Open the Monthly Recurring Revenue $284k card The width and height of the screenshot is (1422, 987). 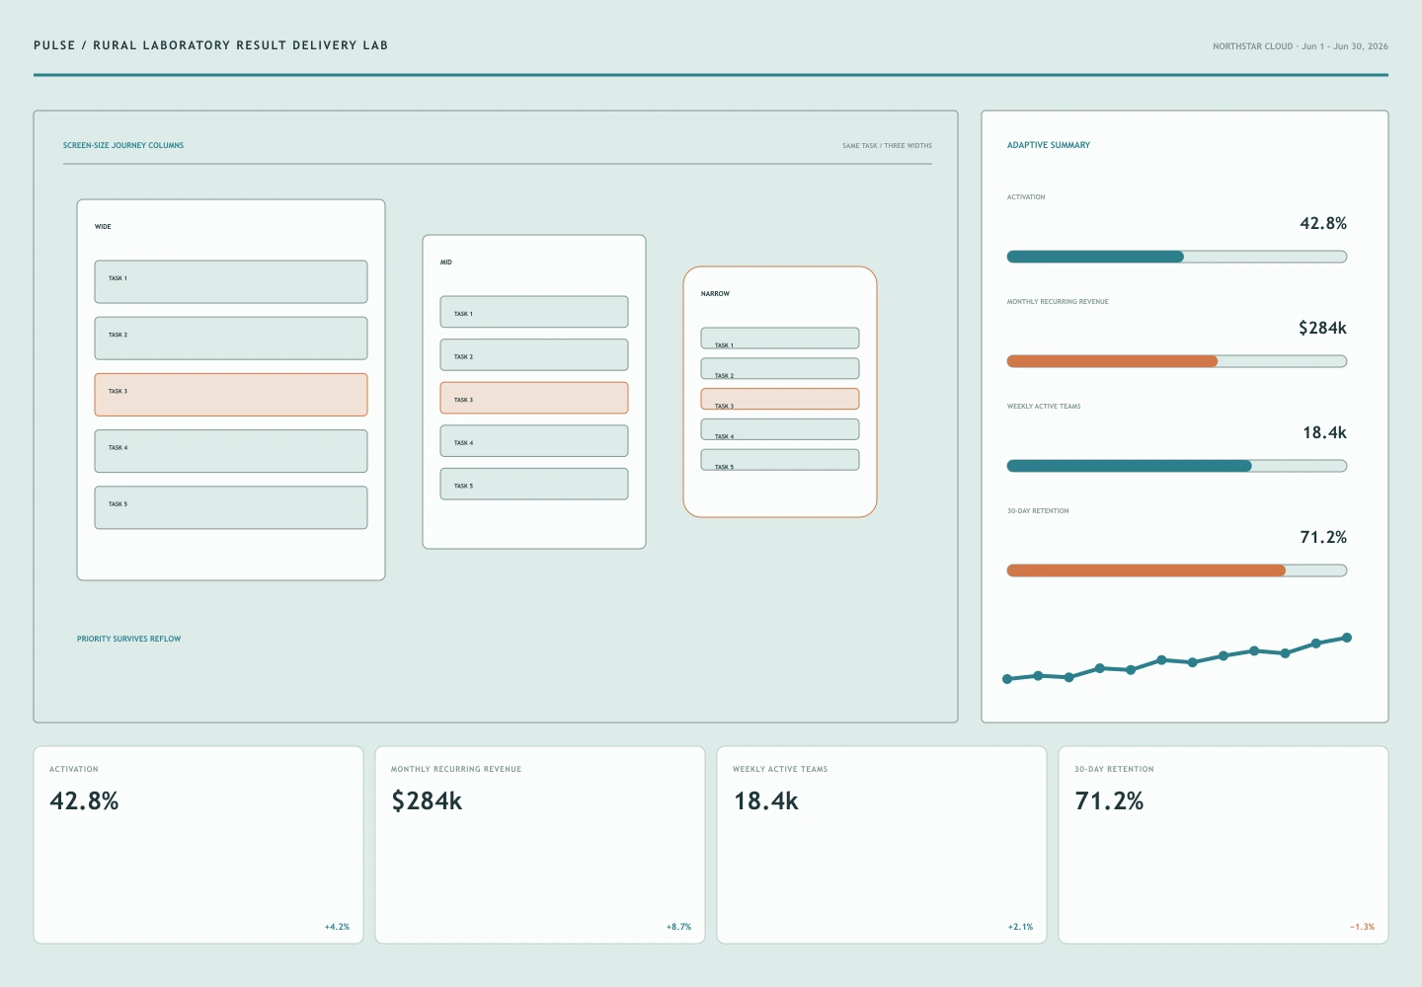pyautogui.click(x=540, y=845)
